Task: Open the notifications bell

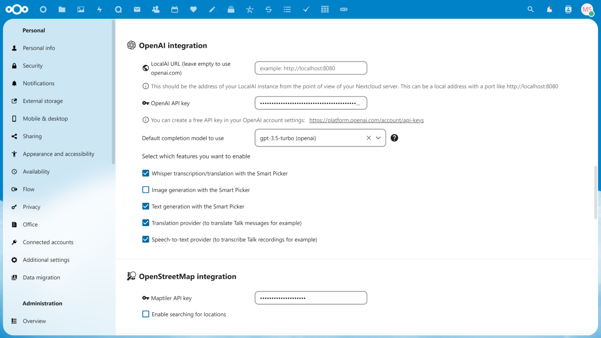Action: coord(549,9)
